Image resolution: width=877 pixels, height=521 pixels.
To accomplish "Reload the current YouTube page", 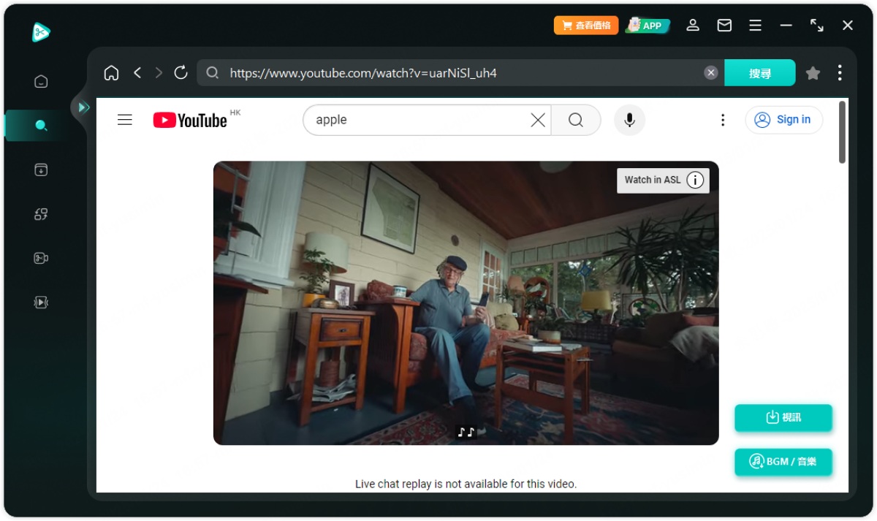I will point(181,72).
